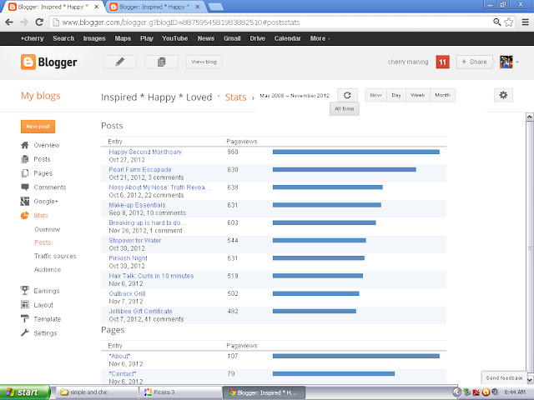Click the 8:44 AM taskbar clock
This screenshot has height=400, width=534.
pos(515,392)
